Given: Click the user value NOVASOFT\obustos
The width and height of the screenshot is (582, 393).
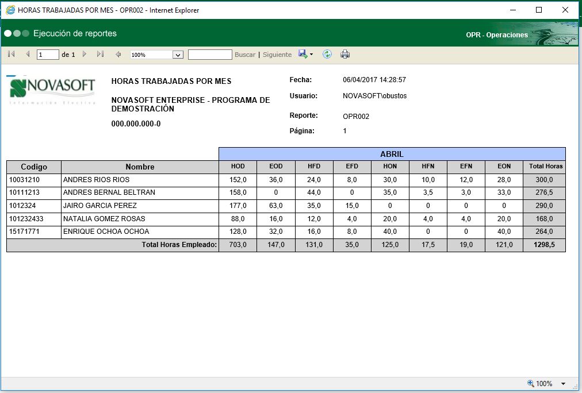Looking at the screenshot, I should pyautogui.click(x=374, y=95).
